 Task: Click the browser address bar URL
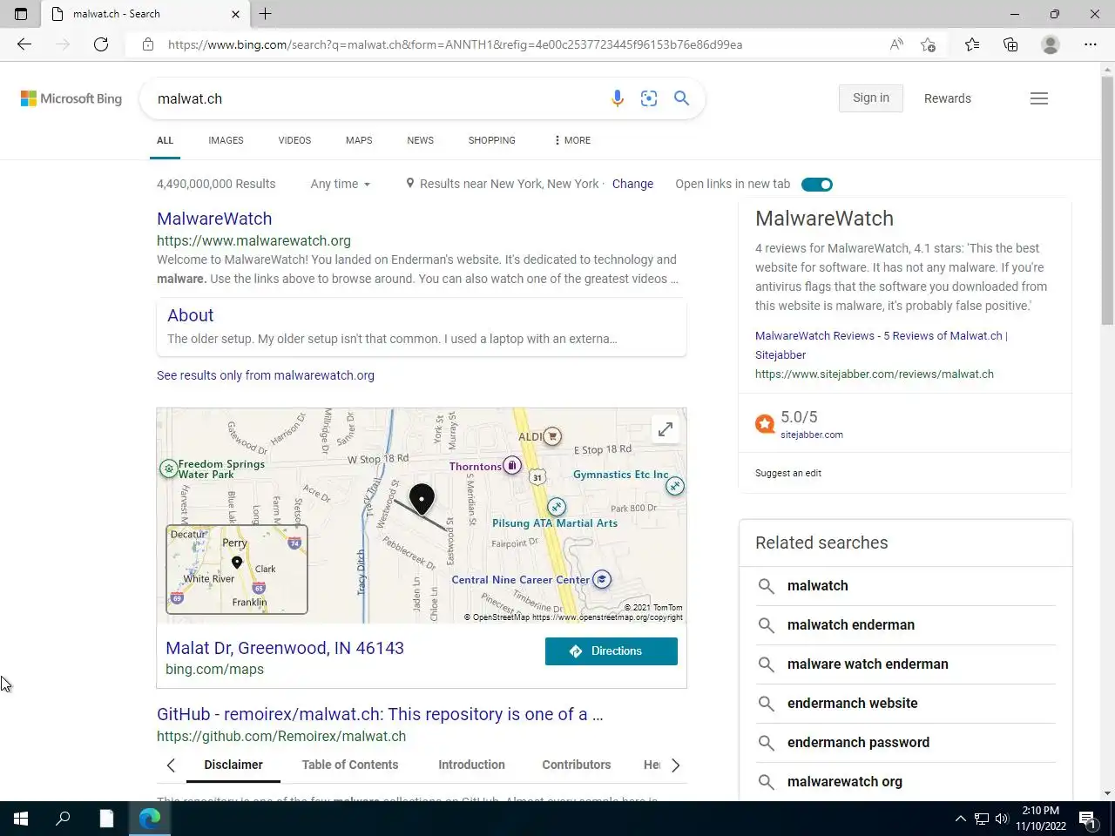(x=455, y=44)
